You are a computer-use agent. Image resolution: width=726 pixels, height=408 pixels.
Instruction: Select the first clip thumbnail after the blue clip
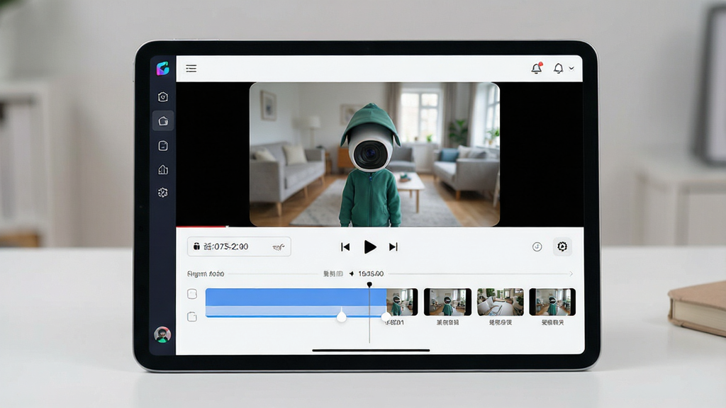[x=403, y=302]
